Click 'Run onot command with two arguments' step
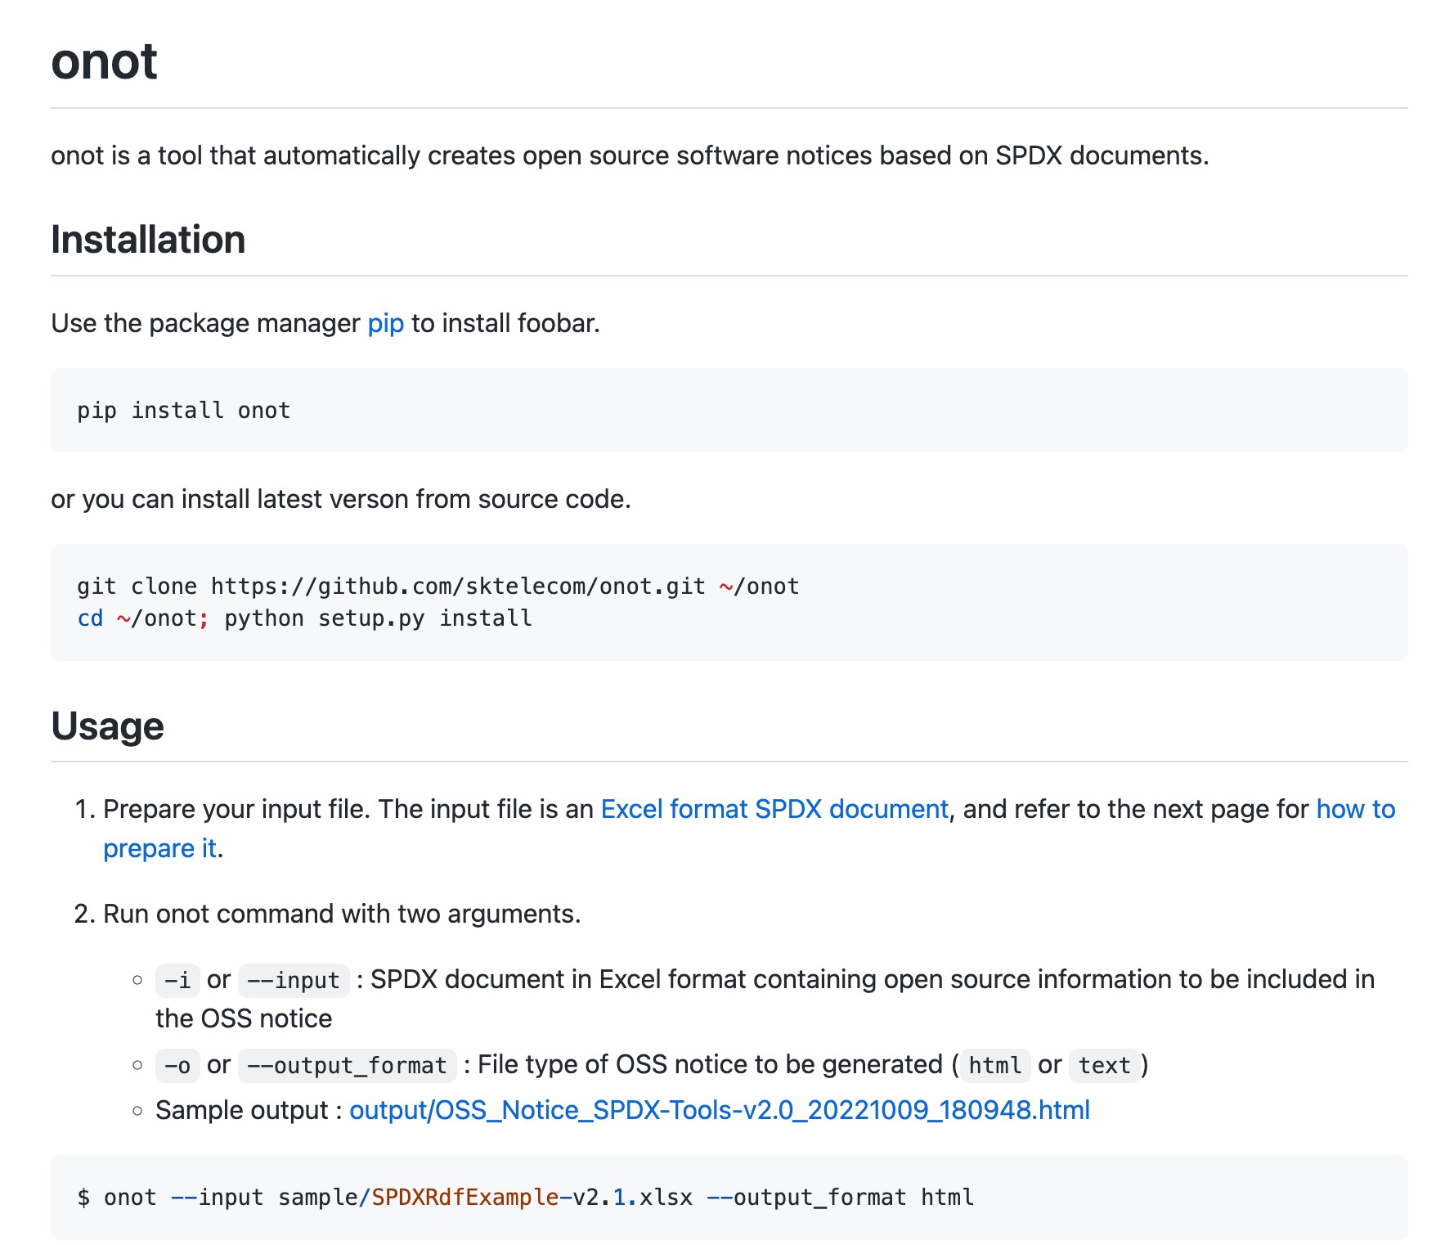 pyautogui.click(x=341, y=914)
